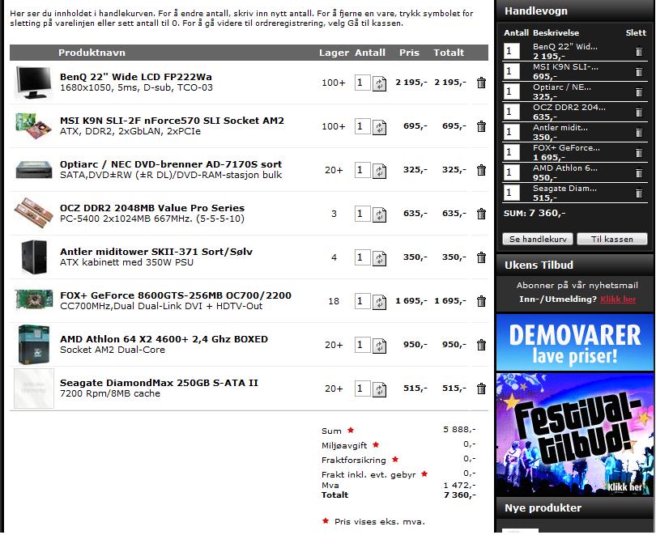Delete Seagate DiamondMax row with trash icon
The height and width of the screenshot is (535, 656).
tap(481, 389)
